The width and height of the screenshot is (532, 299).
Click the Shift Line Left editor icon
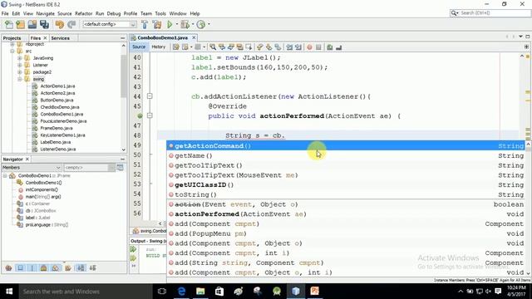pos(289,47)
